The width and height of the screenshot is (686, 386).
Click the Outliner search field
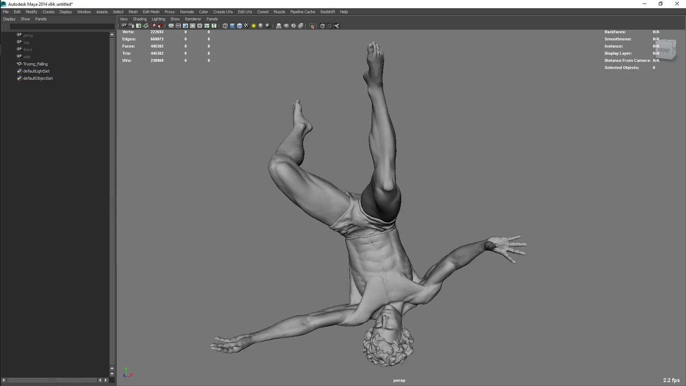[x=60, y=26]
